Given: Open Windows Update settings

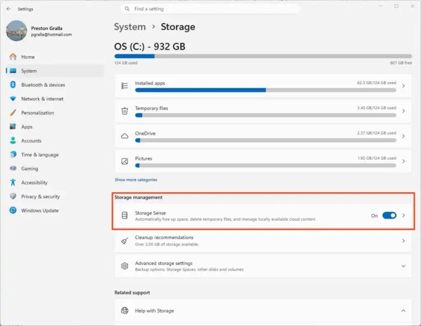Looking at the screenshot, I should (54, 210).
